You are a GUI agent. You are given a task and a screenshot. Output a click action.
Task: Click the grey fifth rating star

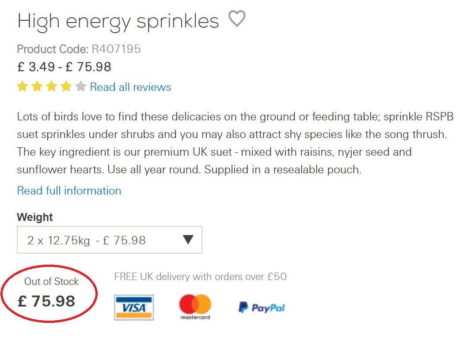tap(80, 86)
